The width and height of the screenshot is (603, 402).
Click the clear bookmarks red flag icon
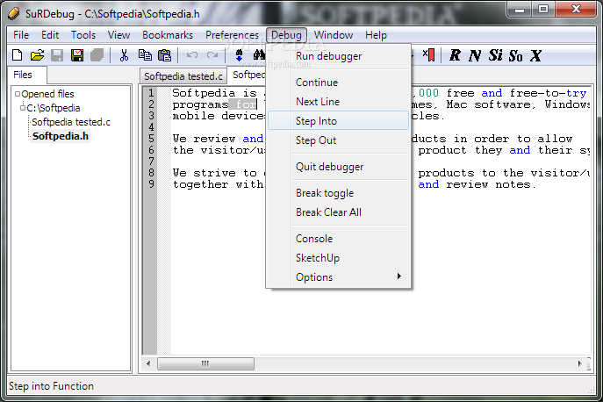coord(428,55)
